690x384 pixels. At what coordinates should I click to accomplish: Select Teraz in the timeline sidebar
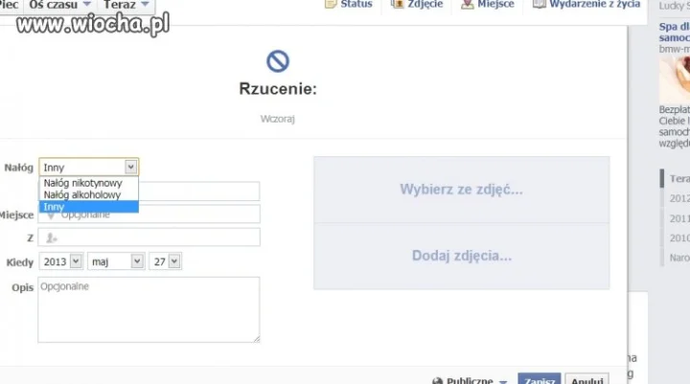(x=679, y=178)
